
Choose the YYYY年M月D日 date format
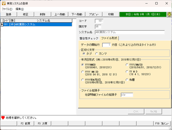(x=83, y=80)
